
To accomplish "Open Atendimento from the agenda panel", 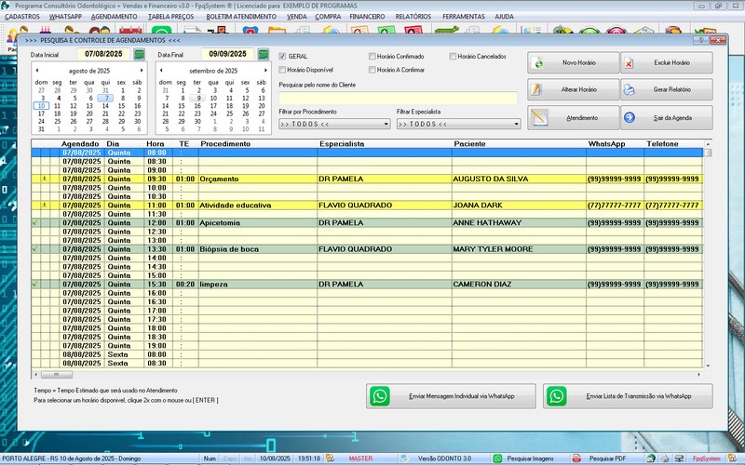I will [x=573, y=117].
